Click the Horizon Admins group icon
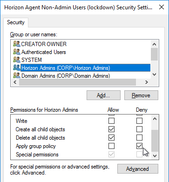Image resolution: width=169 pixels, height=182 pixels. [17, 68]
